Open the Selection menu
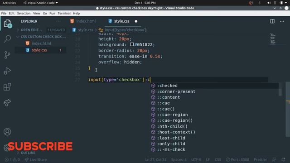 [x=24, y=13]
